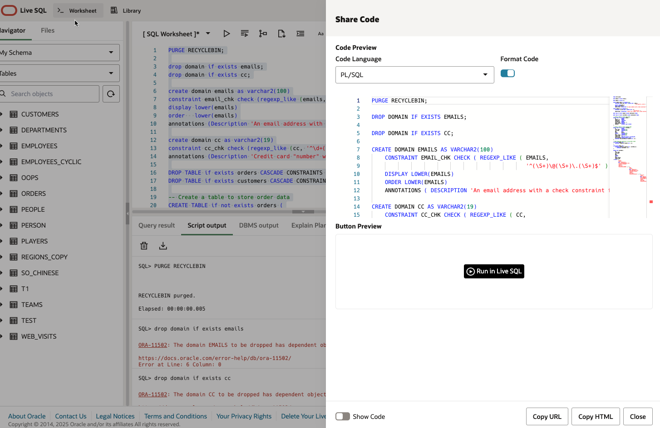Open the docs.oracle.com ora-11502 help URL
660x428 pixels.
click(215, 358)
